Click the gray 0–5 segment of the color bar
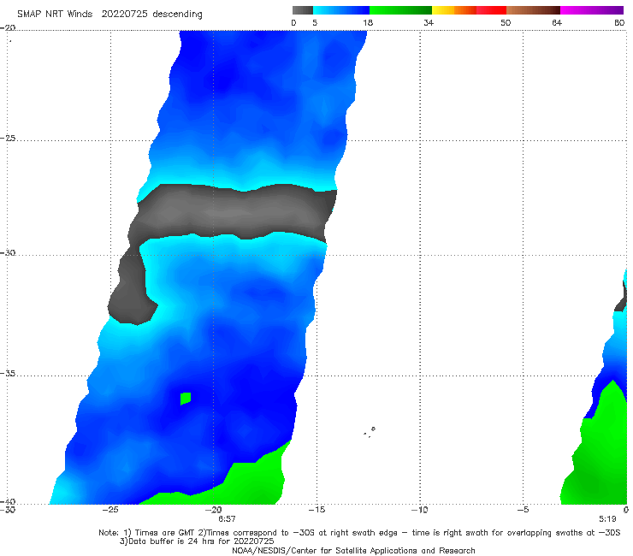The image size is (633, 556). click(302, 10)
